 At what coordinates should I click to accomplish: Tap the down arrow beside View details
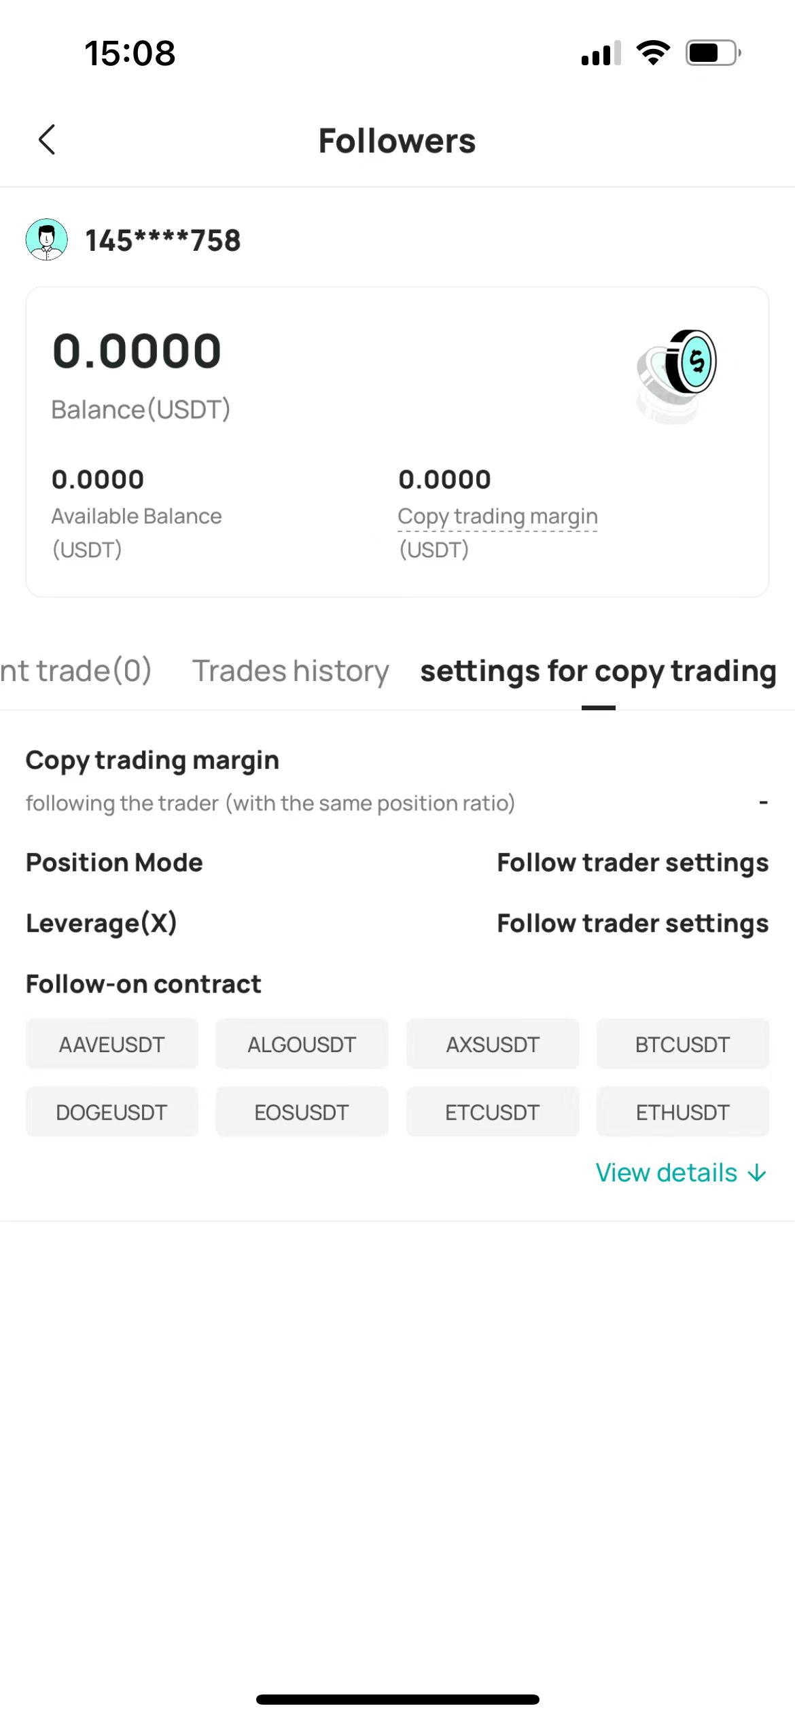coord(757,1173)
